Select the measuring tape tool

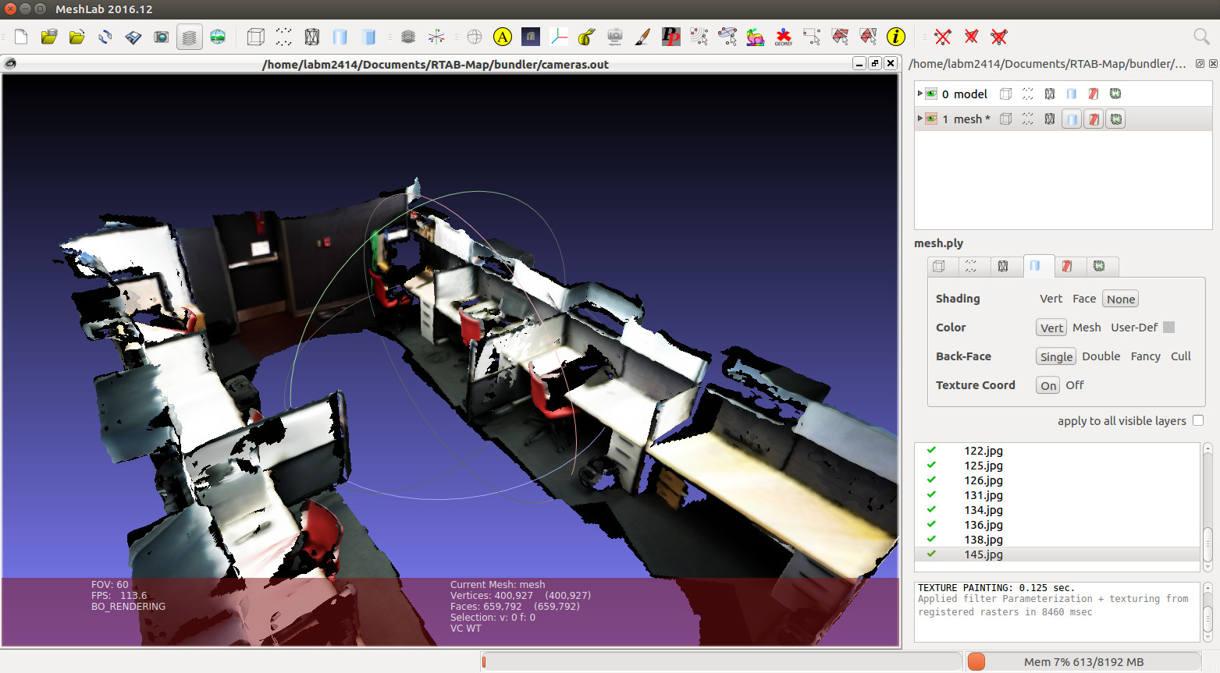[x=587, y=37]
